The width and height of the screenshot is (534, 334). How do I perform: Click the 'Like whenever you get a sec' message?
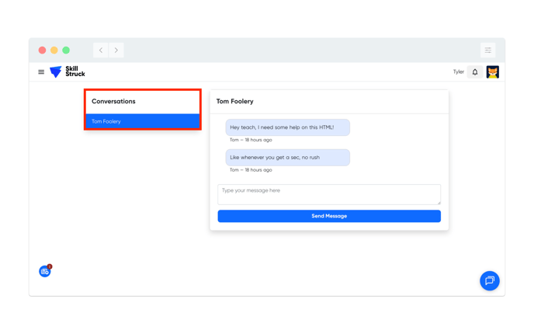[x=287, y=158]
